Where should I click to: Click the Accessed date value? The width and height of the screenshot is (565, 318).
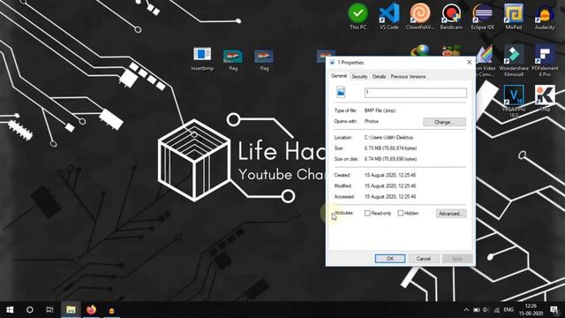(x=390, y=197)
